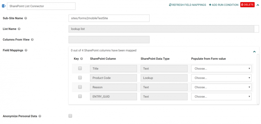Open form value dropdown for Title
Screen dimensions: 261x124
coord(221,68)
